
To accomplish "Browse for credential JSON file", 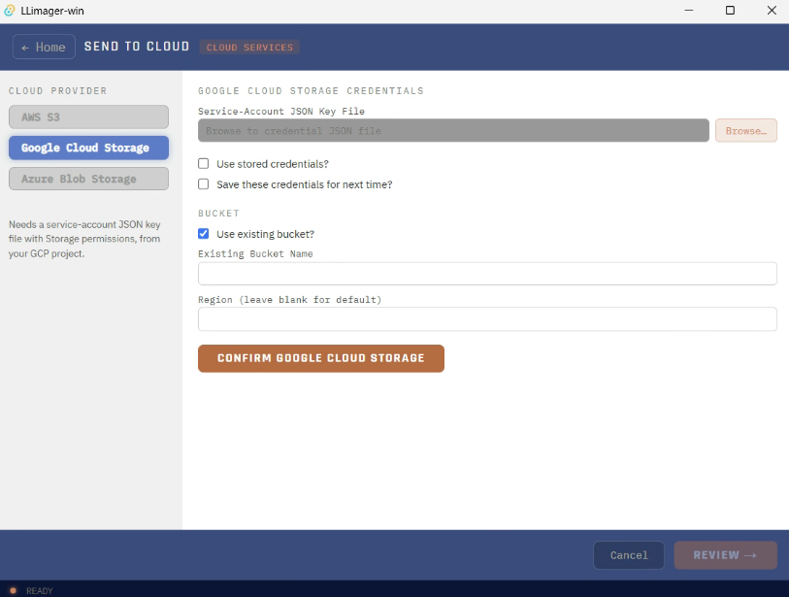I will pos(746,131).
